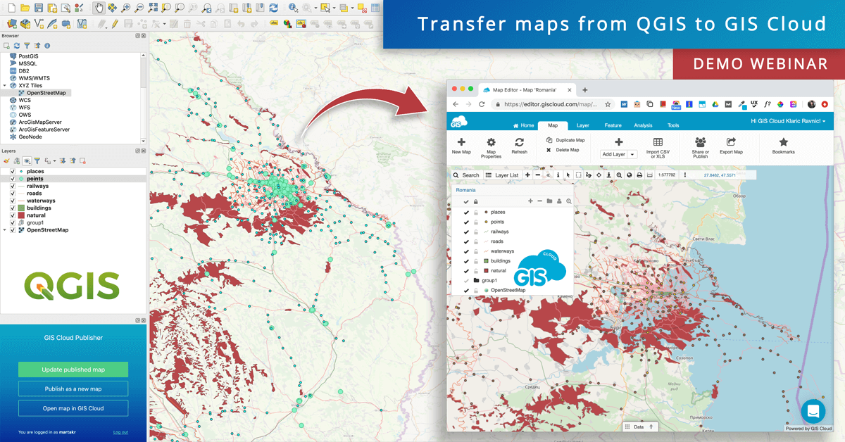Click the bookmark star in Chrome address bar

[608, 104]
